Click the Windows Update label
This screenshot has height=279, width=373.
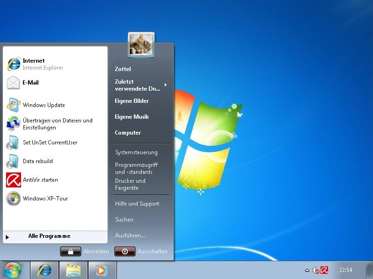[x=44, y=105]
